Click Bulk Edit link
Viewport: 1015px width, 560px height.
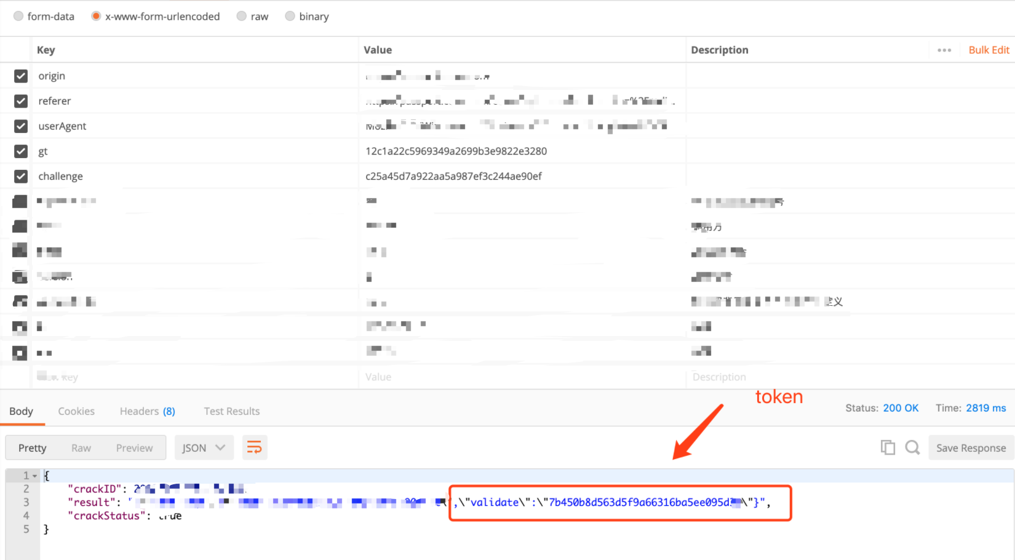pos(989,50)
